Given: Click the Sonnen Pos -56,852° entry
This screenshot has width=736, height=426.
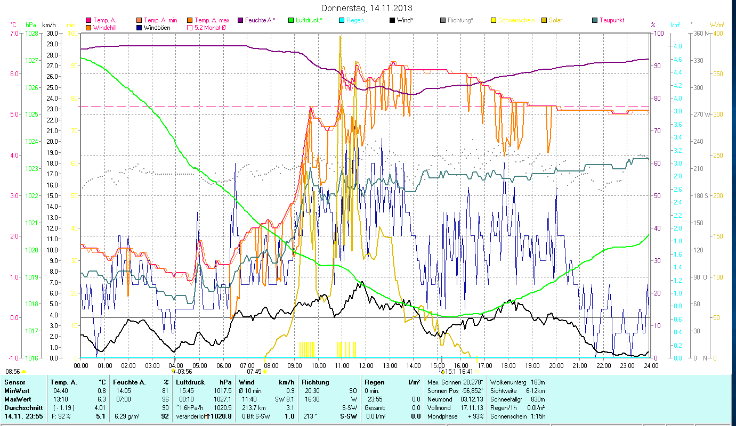Looking at the screenshot, I should pyautogui.click(x=455, y=390).
